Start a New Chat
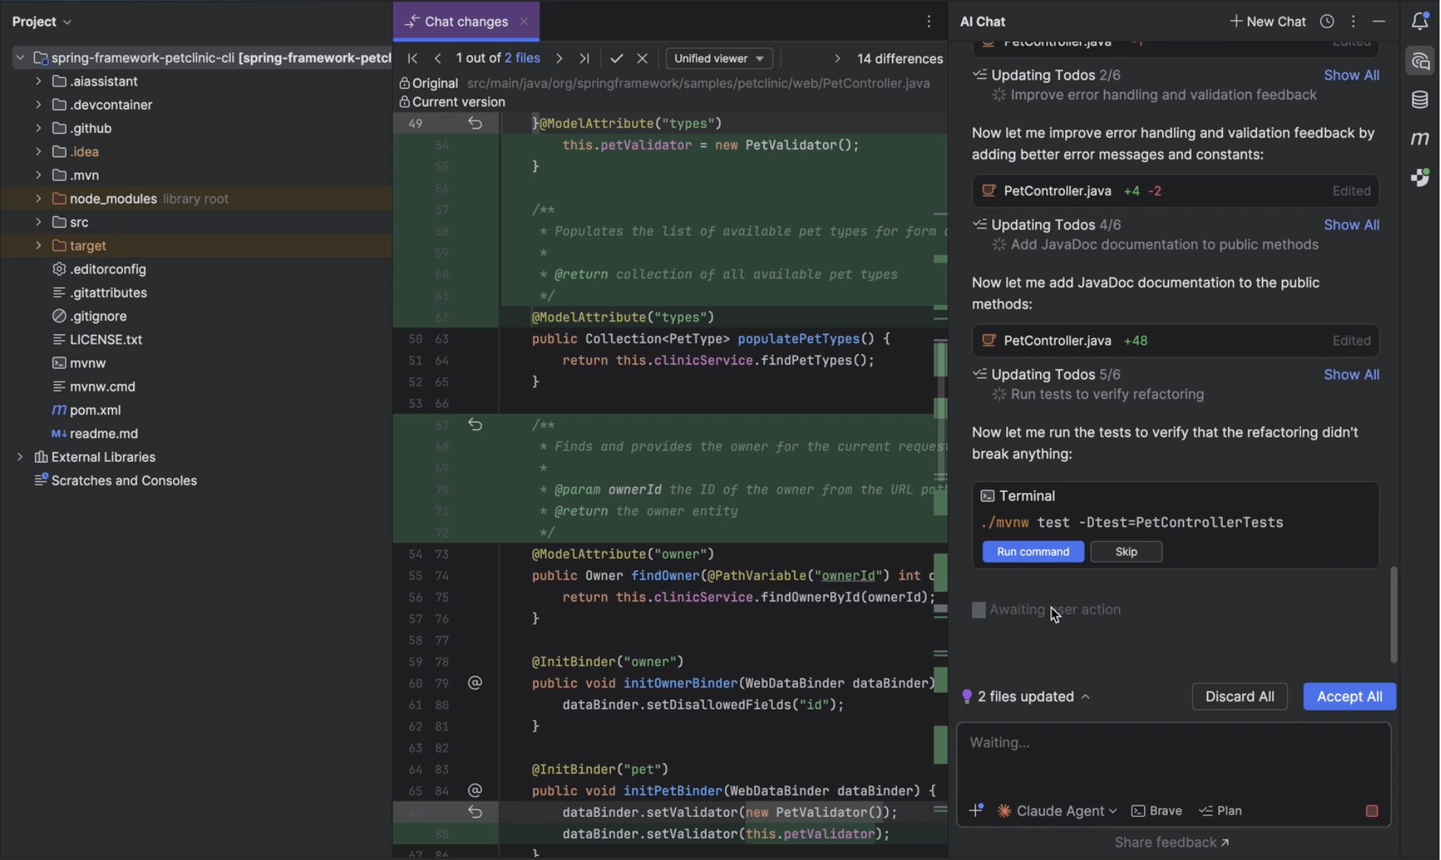 tap(1268, 22)
